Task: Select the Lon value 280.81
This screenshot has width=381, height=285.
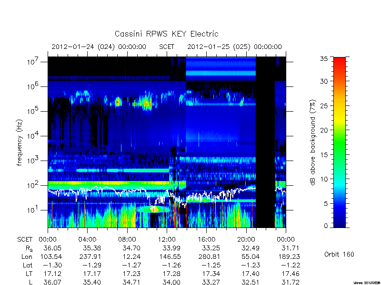Action: tap(210, 256)
